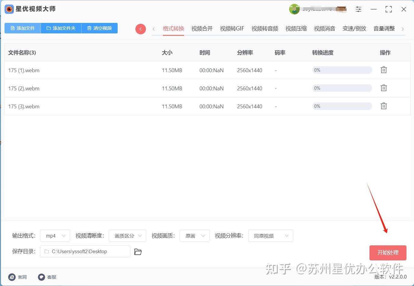Show more tabs with right chevron
The width and height of the screenshot is (414, 286).
[403, 29]
